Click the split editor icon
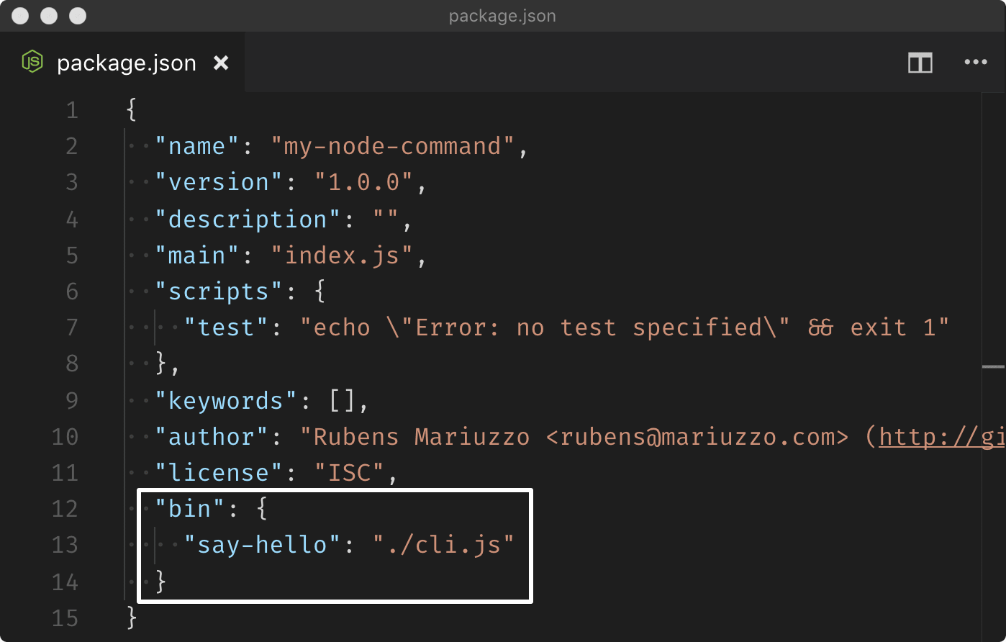1006x642 pixels. [x=920, y=63]
